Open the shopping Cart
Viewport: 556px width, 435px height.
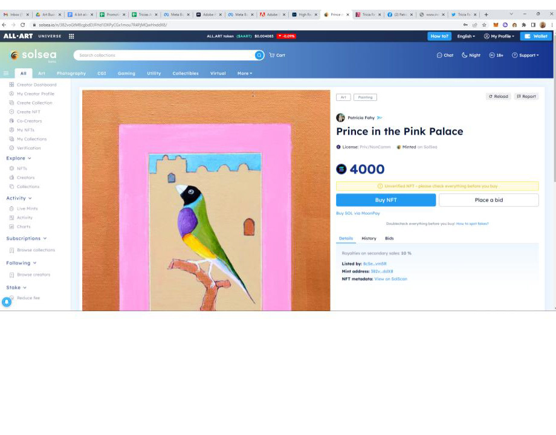click(277, 56)
